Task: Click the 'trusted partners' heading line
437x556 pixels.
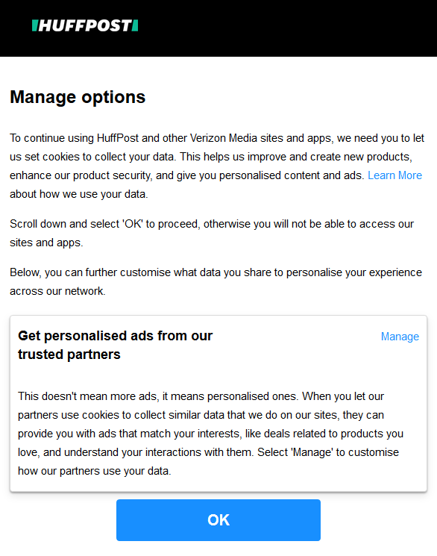Action: 69,354
